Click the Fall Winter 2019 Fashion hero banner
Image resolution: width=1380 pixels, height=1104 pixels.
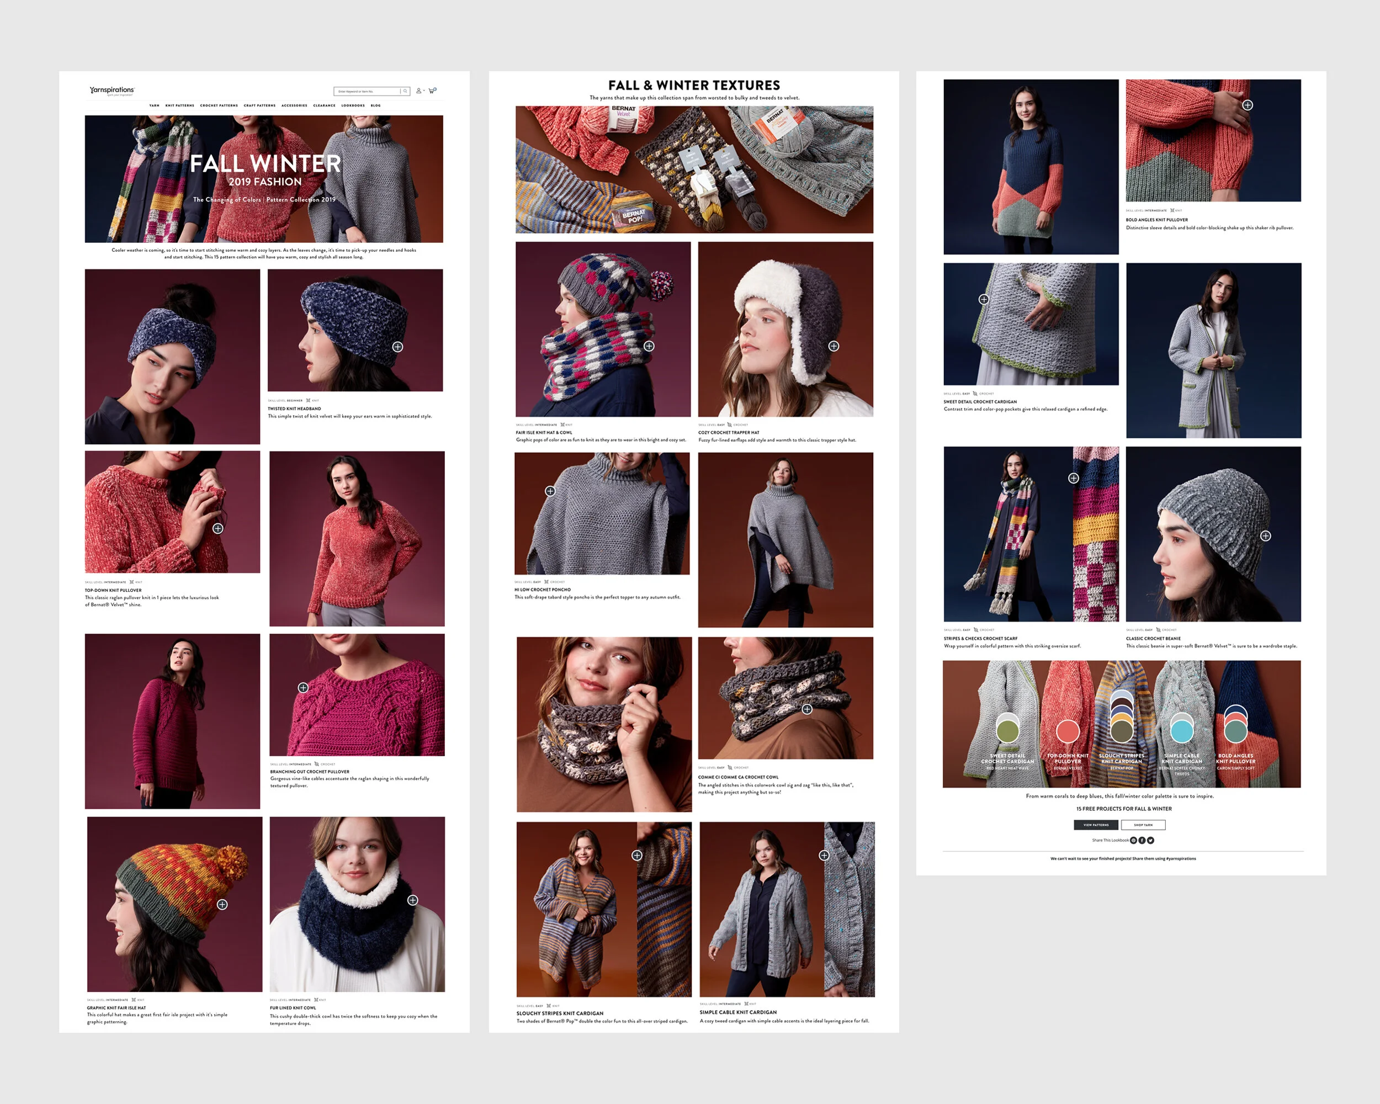[x=264, y=178]
